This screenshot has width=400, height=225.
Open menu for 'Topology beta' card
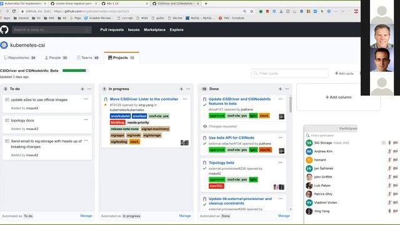(281, 162)
